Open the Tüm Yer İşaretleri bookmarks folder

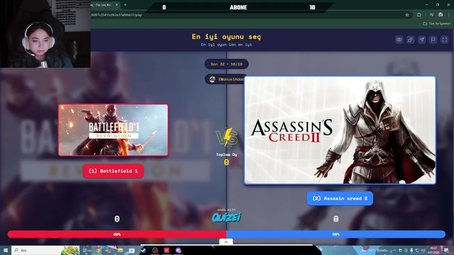tap(437, 24)
